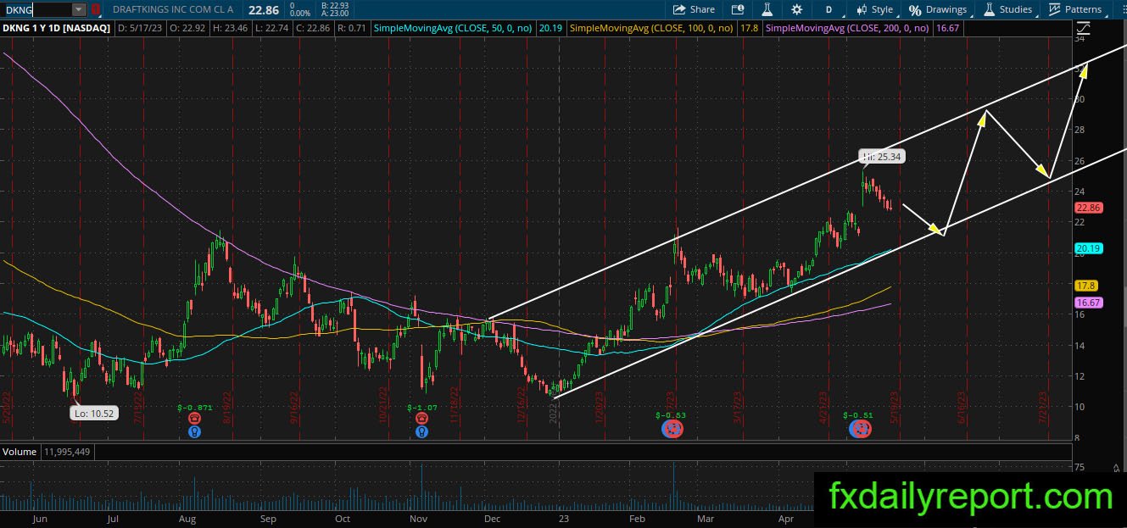Click the November lightbulb event icon

[x=421, y=432]
